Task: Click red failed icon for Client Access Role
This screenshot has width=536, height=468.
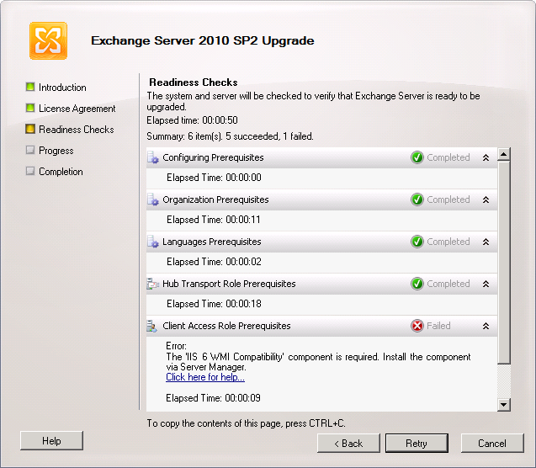Action: tap(417, 326)
